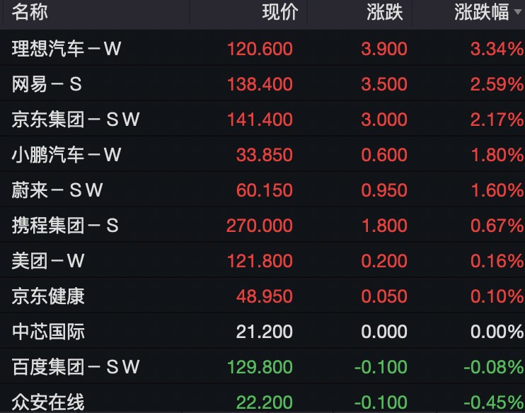The image size is (525, 413).
Task: Open the 美团-W stock row
Action: 262,260
